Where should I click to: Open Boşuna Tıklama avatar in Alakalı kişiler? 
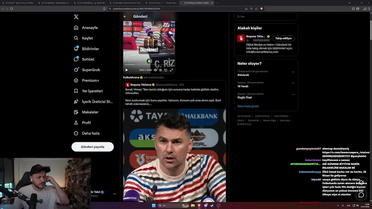pos(241,38)
